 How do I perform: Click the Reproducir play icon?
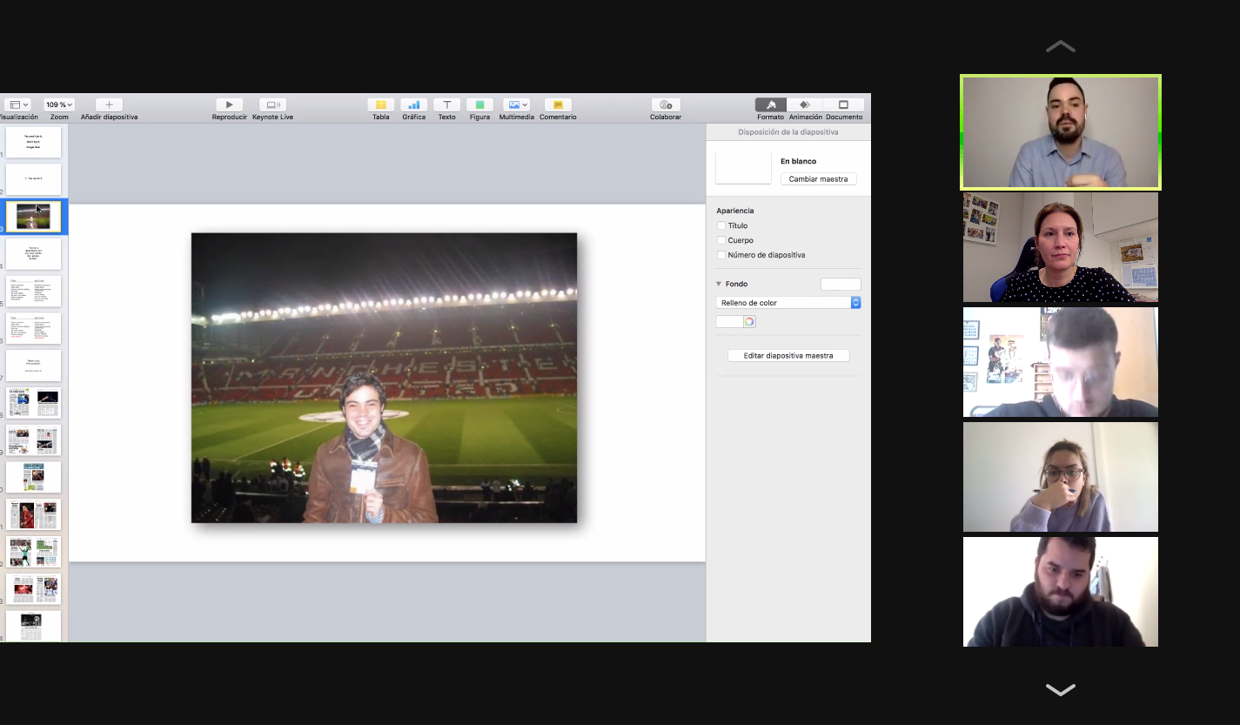click(229, 104)
